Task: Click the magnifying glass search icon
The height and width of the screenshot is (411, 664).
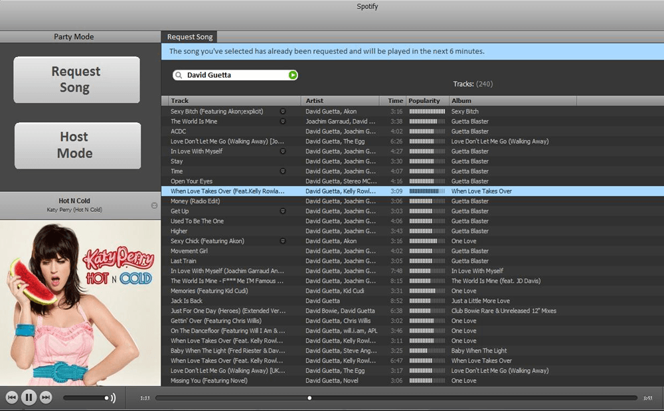Action: click(x=179, y=75)
